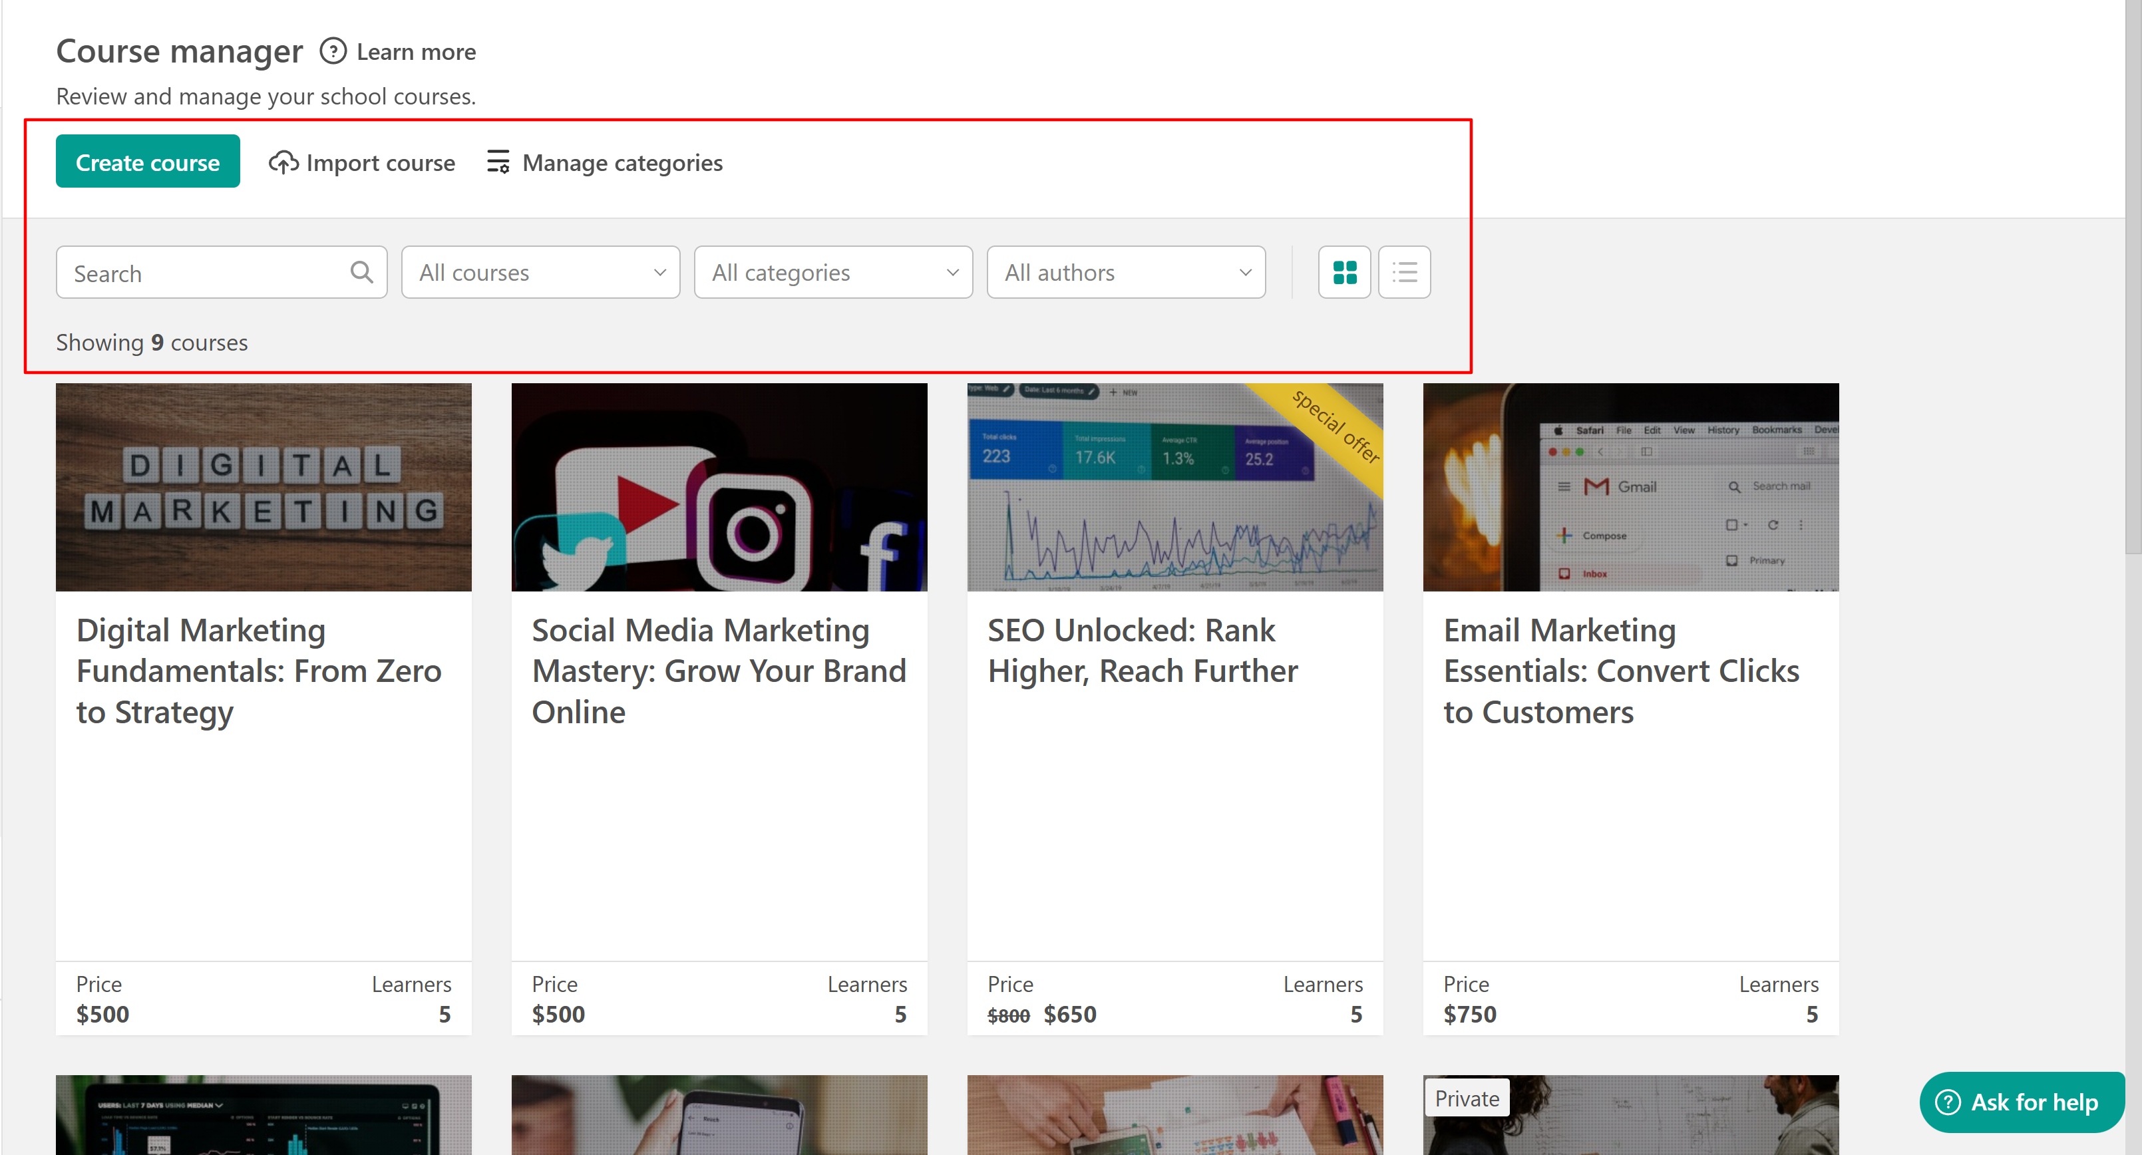
Task: Open the SEO Unlocked special offer course image
Action: pyautogui.click(x=1174, y=486)
